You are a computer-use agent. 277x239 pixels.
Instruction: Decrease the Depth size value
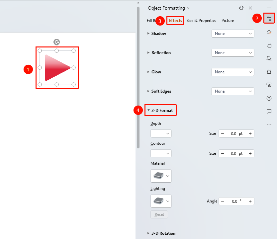pos(223,134)
